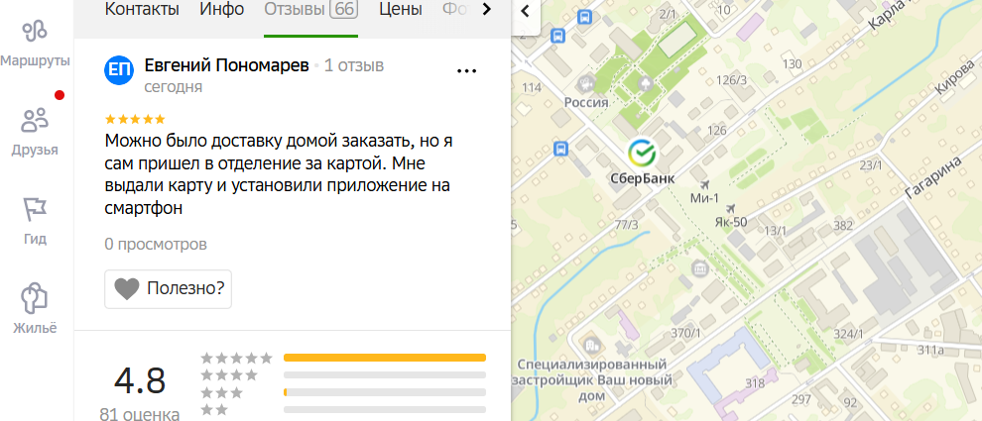
Task: Open the Жильё housing icon
Action: click(x=35, y=298)
